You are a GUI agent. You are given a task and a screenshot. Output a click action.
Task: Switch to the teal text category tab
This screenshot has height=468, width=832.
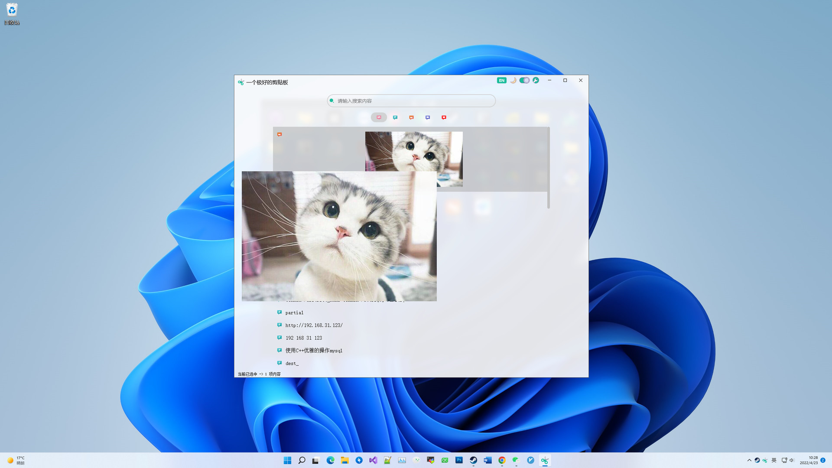[x=395, y=117]
